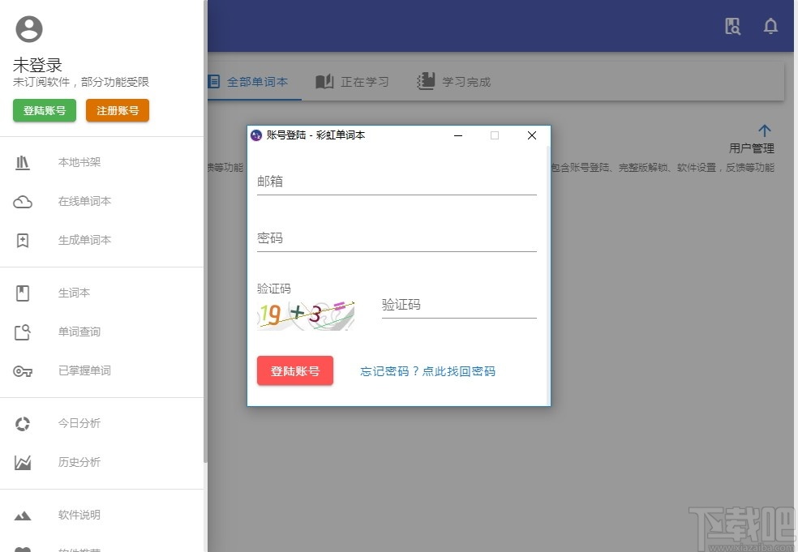Open the 生词本 notebook
This screenshot has width=798, height=552.
pyautogui.click(x=74, y=293)
